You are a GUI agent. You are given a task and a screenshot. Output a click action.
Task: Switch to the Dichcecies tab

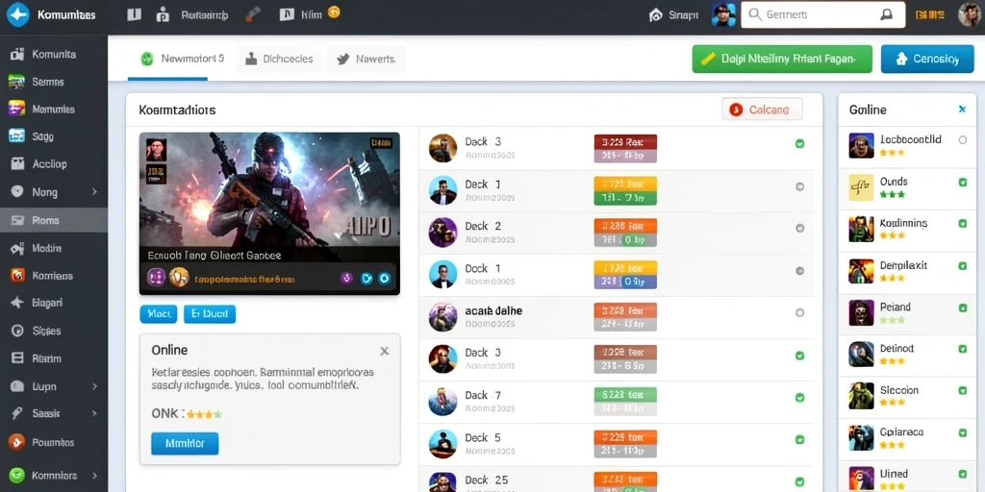click(280, 59)
